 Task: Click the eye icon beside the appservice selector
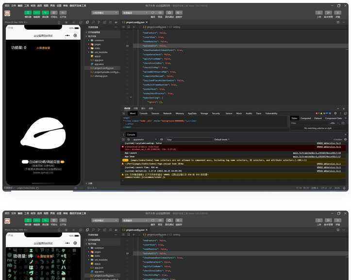point(162,139)
